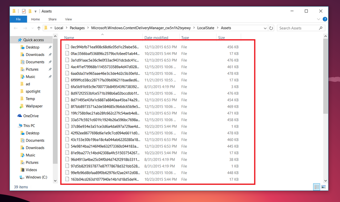Viewport: 340px width, 202px height.
Task: Click the OneDrive icon in the sidebar
Action: (x=20, y=116)
